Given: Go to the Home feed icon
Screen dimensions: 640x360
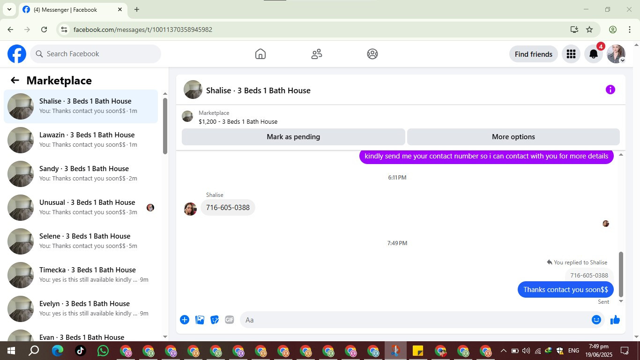Looking at the screenshot, I should (260, 54).
